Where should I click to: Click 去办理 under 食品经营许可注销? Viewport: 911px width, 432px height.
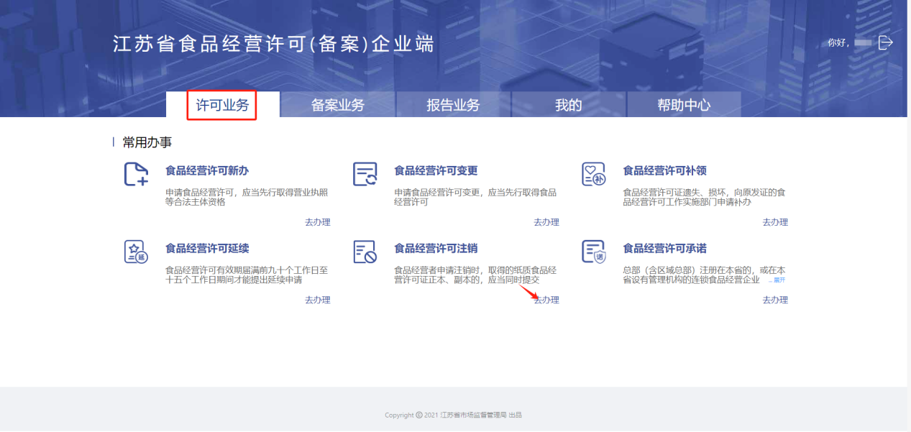[546, 300]
